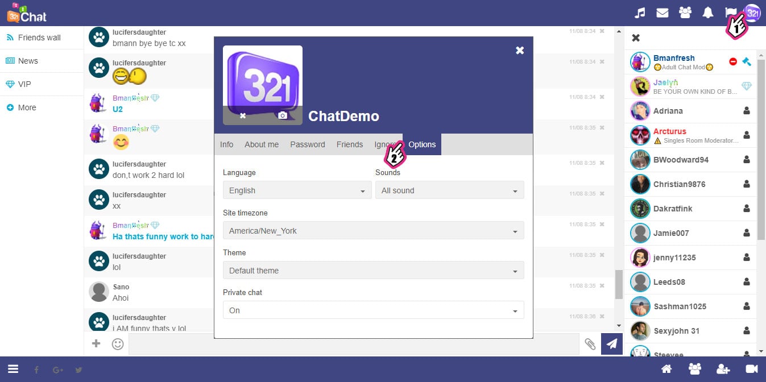
Task: Open the messages envelope icon
Action: click(x=663, y=12)
